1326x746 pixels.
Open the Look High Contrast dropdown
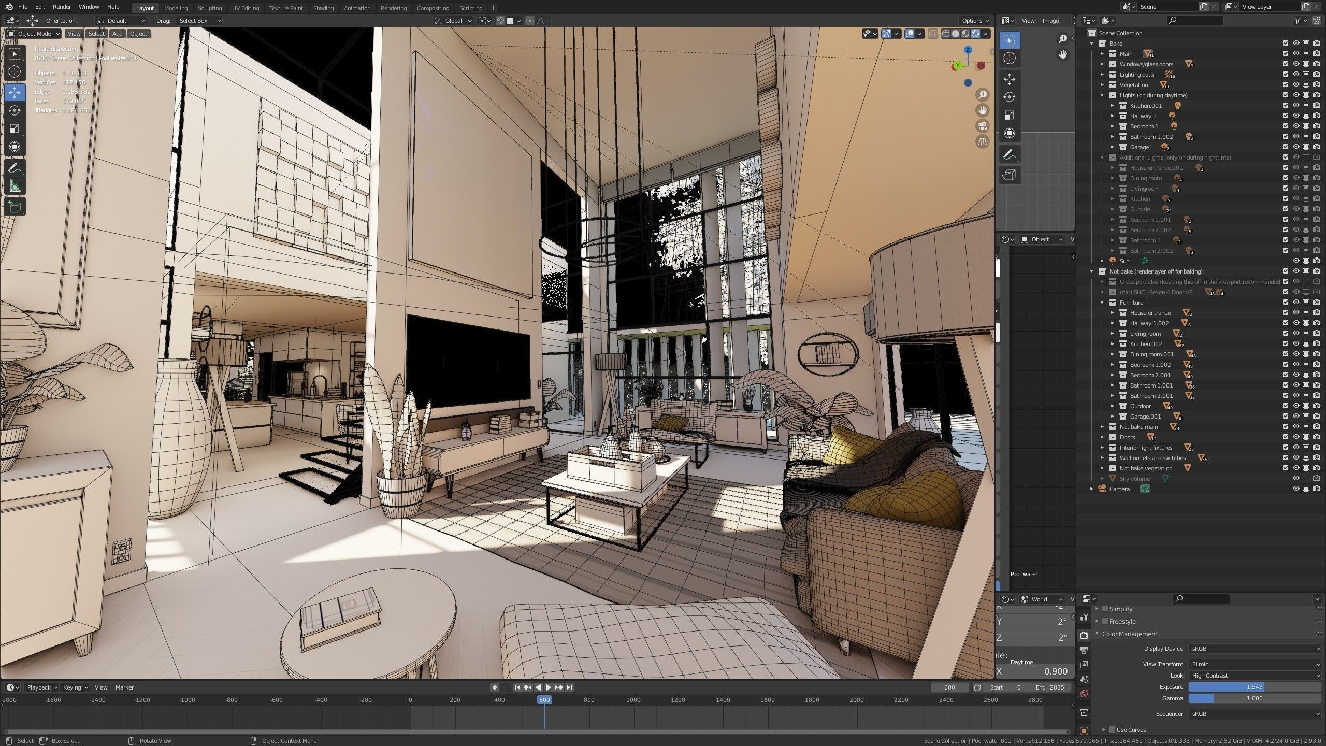tap(1255, 676)
